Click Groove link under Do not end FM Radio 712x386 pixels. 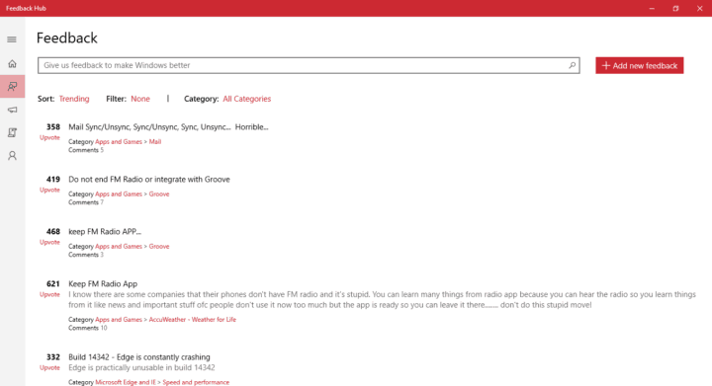[159, 193]
